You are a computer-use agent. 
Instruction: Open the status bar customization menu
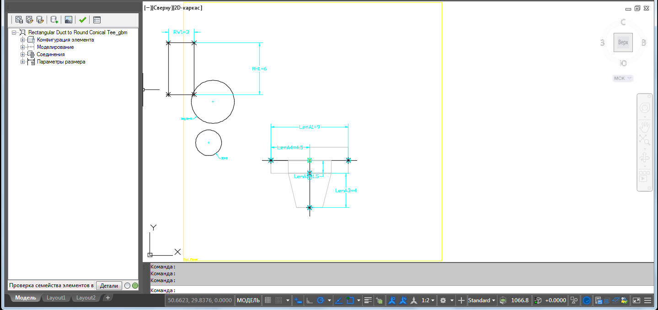pyautogui.click(x=648, y=300)
